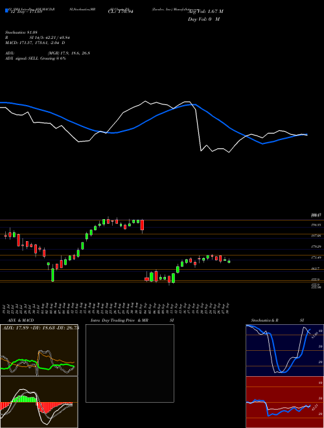The width and height of the screenshot is (324, 428).
Task: Click the ADX (MGR) 17.9, 18.6, 26.8 line
Action: (x=47, y=53)
